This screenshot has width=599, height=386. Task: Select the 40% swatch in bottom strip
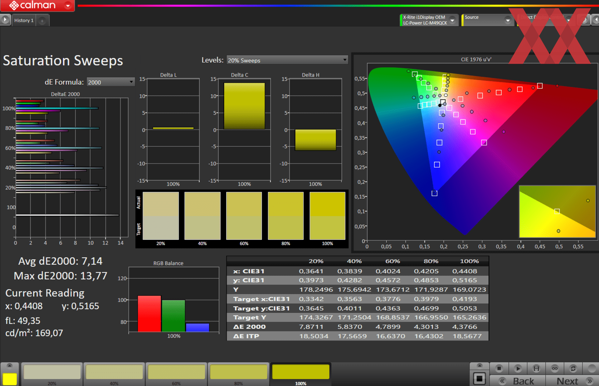click(x=114, y=372)
